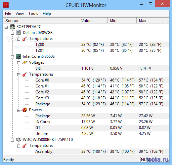Collapse the Intel Core i5 3550S node

(12, 57)
